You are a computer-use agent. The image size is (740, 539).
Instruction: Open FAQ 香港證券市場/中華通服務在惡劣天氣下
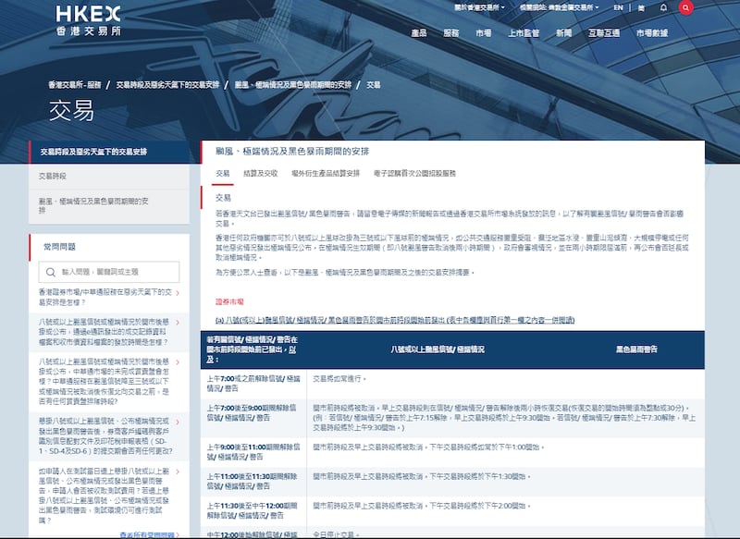[105, 298]
